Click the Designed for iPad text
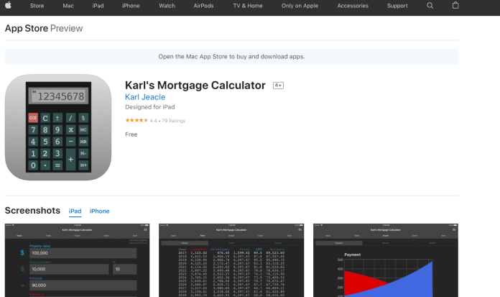 [150, 107]
